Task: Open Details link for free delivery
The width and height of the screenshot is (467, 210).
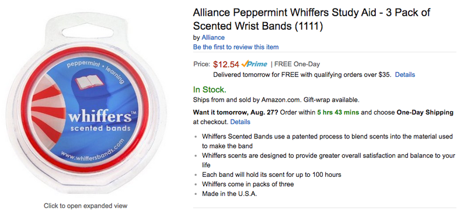Action: [x=405, y=74]
